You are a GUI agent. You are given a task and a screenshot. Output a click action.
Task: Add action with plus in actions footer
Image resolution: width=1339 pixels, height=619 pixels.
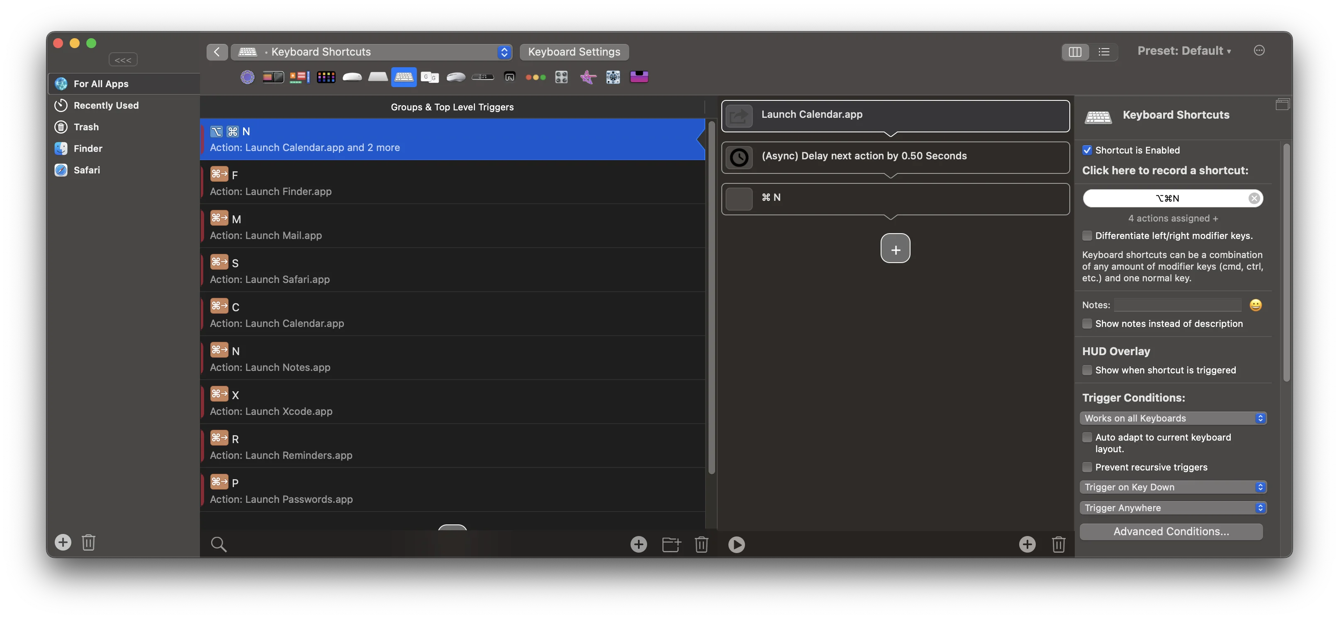pos(1027,544)
